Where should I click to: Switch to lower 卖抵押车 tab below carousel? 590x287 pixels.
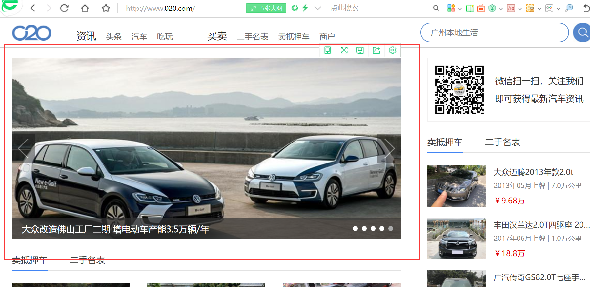30,260
